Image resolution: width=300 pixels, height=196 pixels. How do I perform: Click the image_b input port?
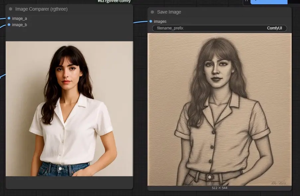(9, 24)
